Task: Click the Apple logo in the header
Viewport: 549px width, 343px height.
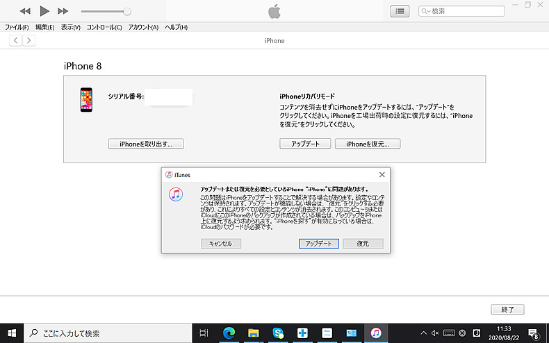Action: click(x=274, y=11)
